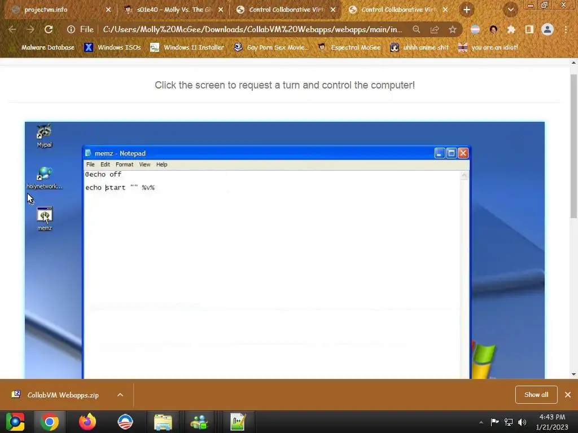Click the Action Center flag tray icon
578x433 pixels.
click(494, 422)
